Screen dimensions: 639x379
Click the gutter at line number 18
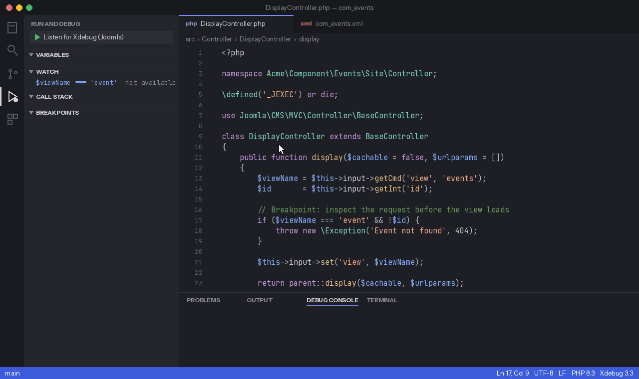199,230
